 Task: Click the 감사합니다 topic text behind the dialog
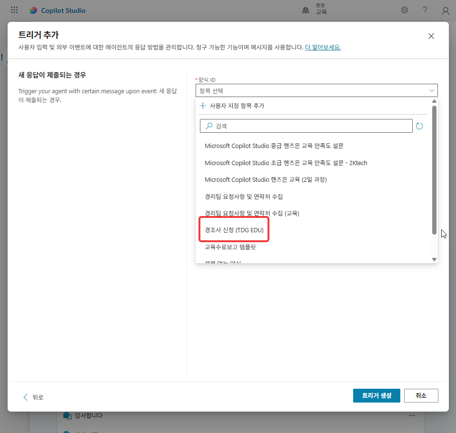click(89, 415)
